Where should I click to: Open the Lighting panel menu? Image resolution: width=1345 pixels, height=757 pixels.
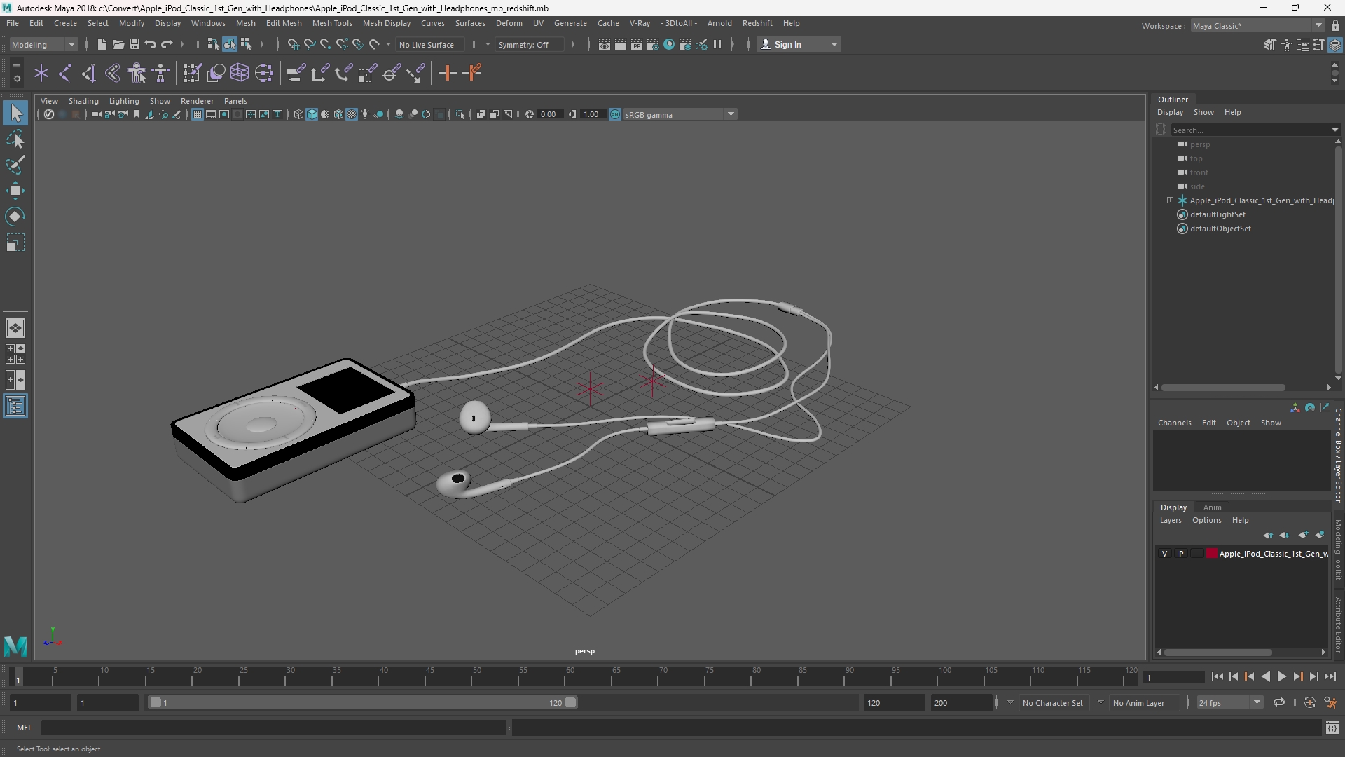coord(124,101)
